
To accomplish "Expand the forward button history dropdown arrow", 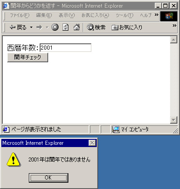I will tap(47, 28).
